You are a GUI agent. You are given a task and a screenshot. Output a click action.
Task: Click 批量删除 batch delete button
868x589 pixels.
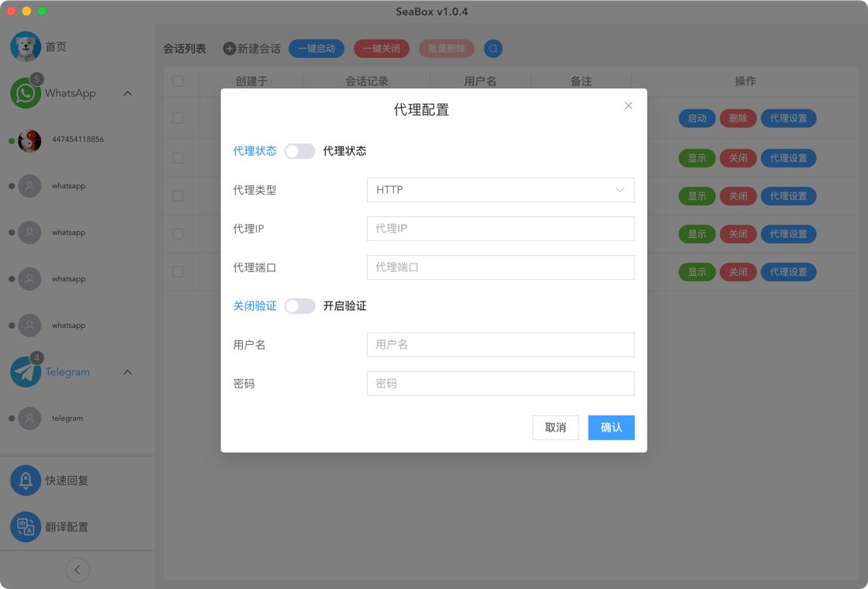[447, 49]
